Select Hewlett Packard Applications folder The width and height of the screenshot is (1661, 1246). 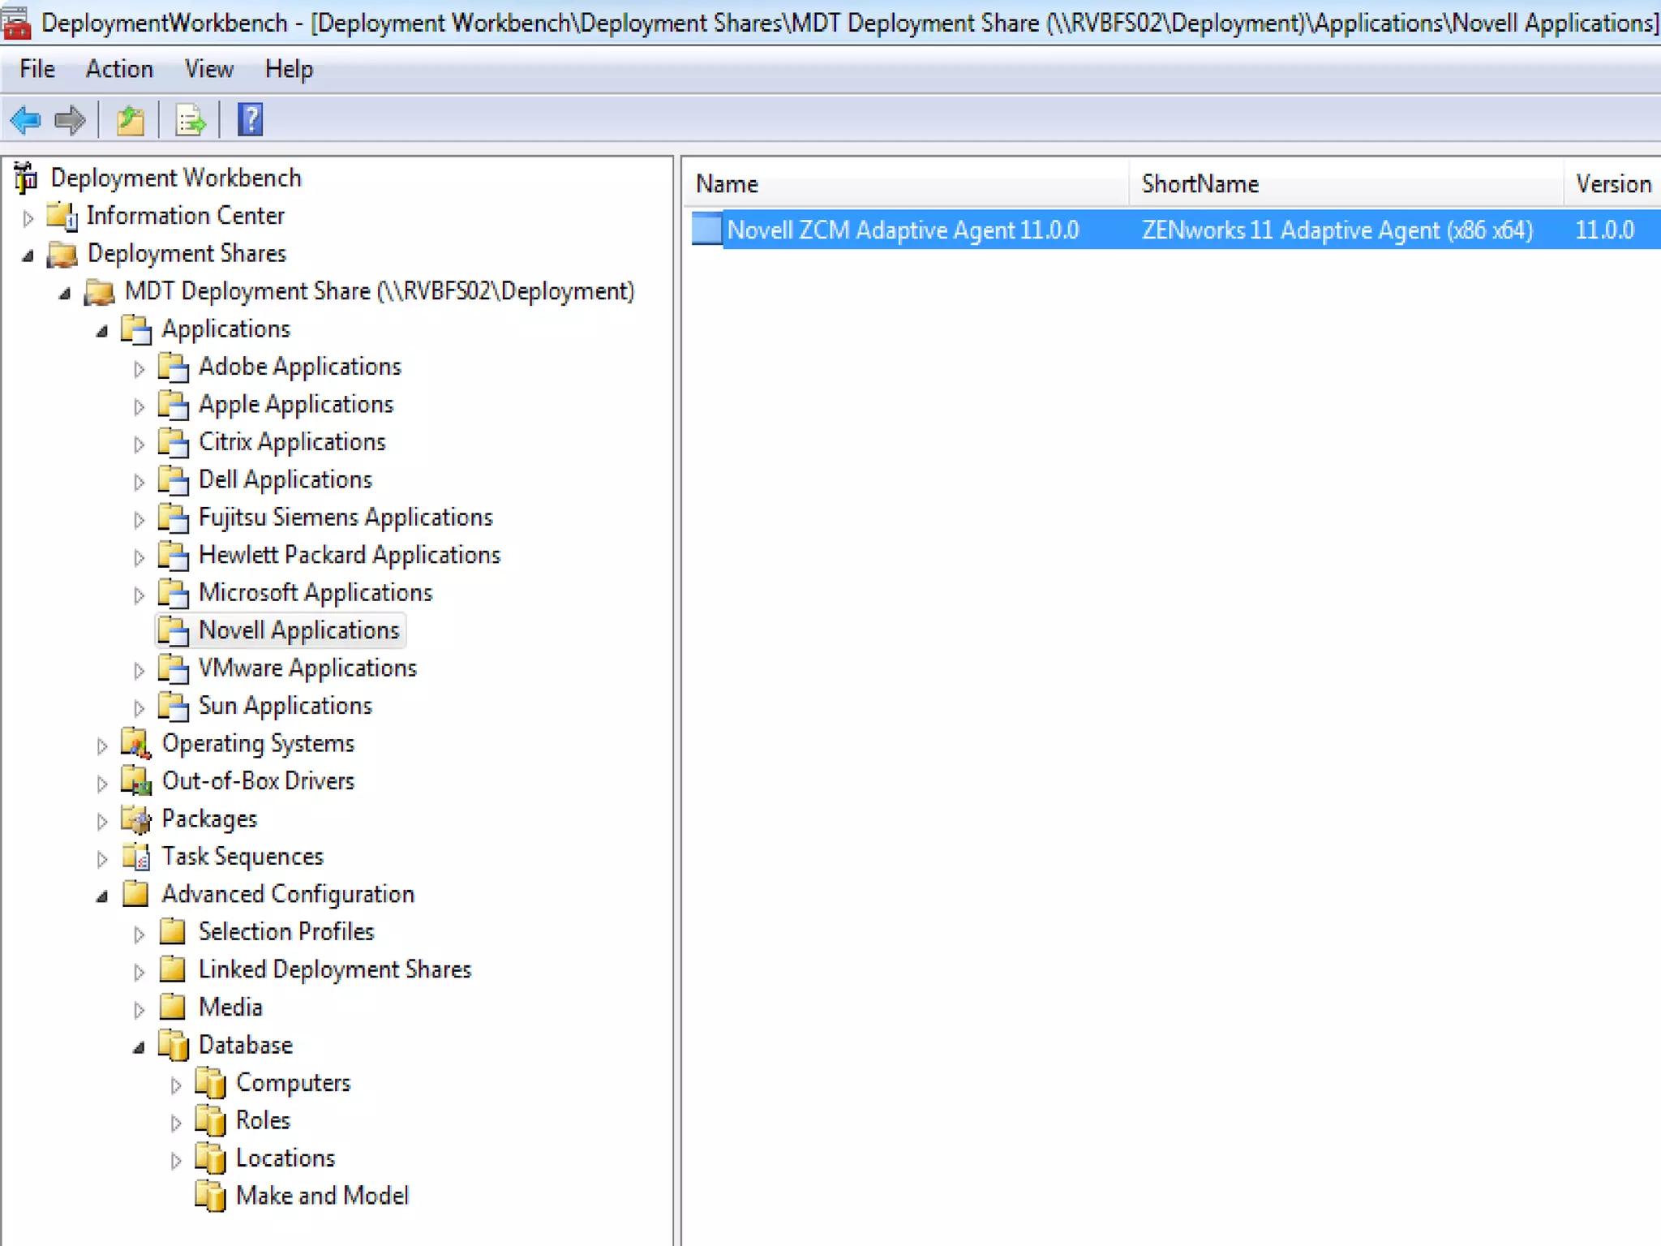click(x=350, y=556)
